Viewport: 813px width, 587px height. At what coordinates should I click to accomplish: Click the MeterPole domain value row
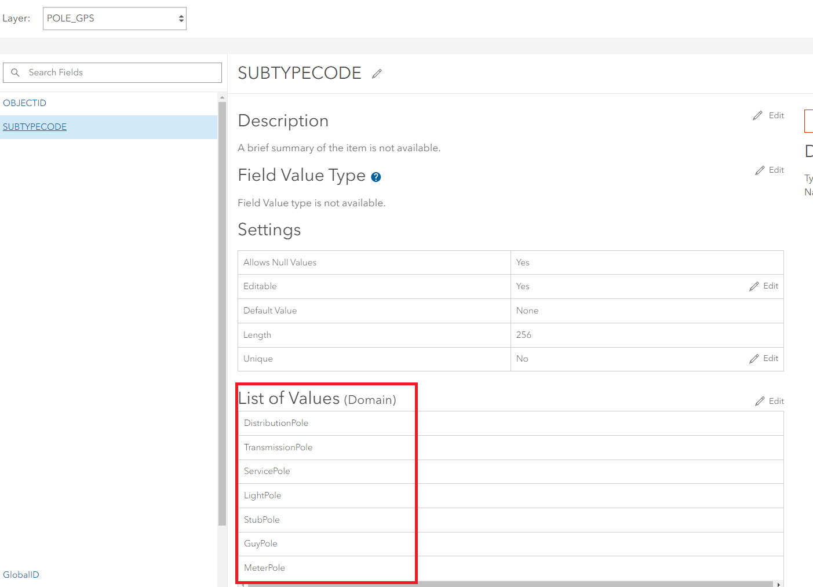(265, 568)
